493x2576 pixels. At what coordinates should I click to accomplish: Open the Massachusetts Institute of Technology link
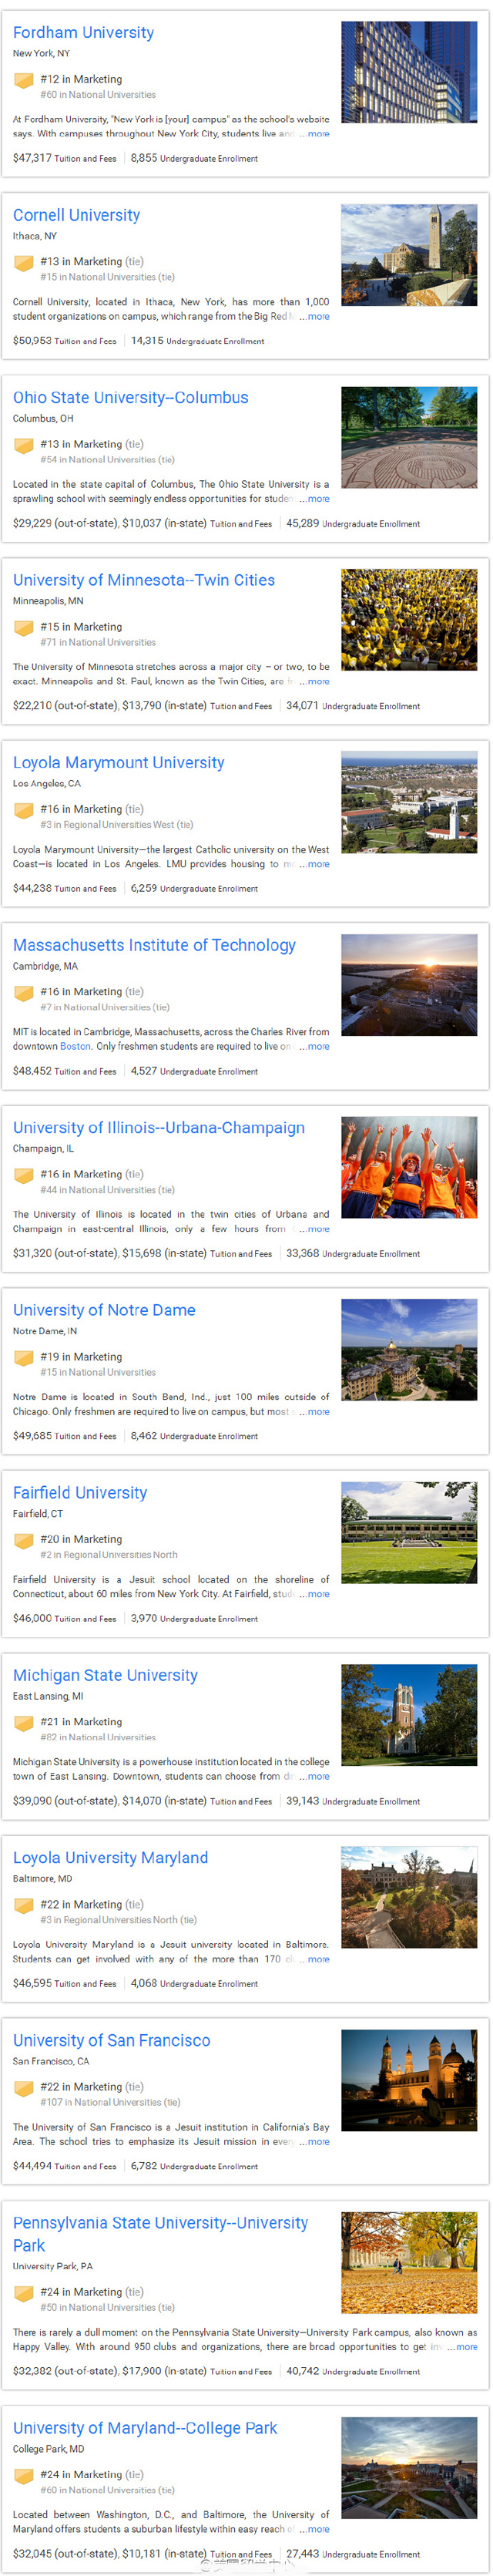point(154,945)
